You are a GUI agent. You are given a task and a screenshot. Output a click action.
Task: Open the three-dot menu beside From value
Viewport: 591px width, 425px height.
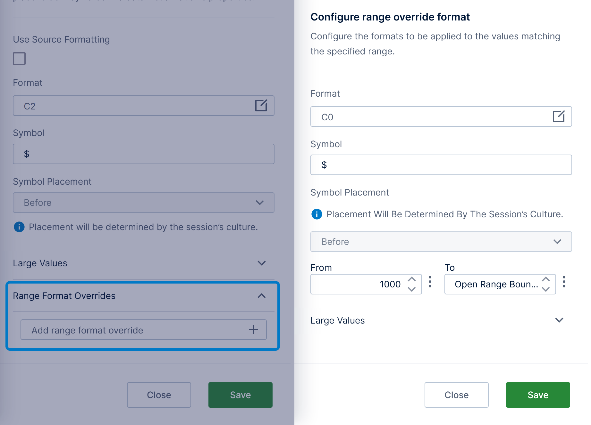pyautogui.click(x=430, y=282)
